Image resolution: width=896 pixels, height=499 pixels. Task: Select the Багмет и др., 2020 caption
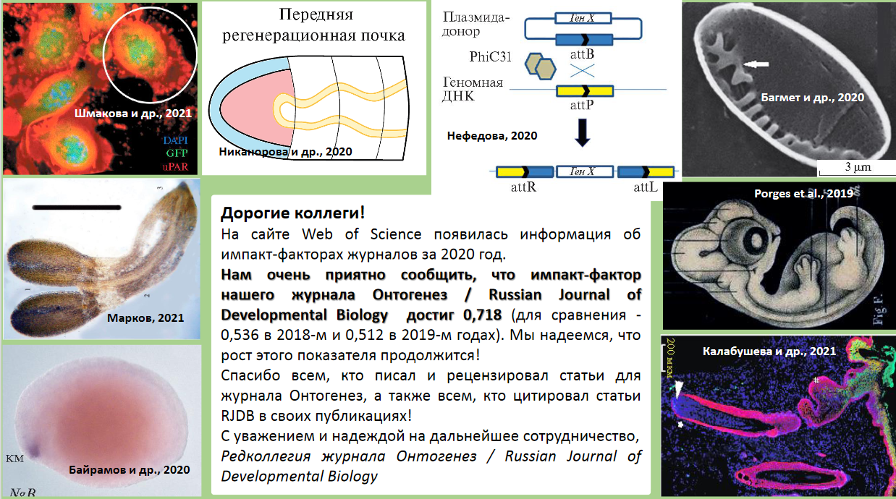click(x=813, y=97)
